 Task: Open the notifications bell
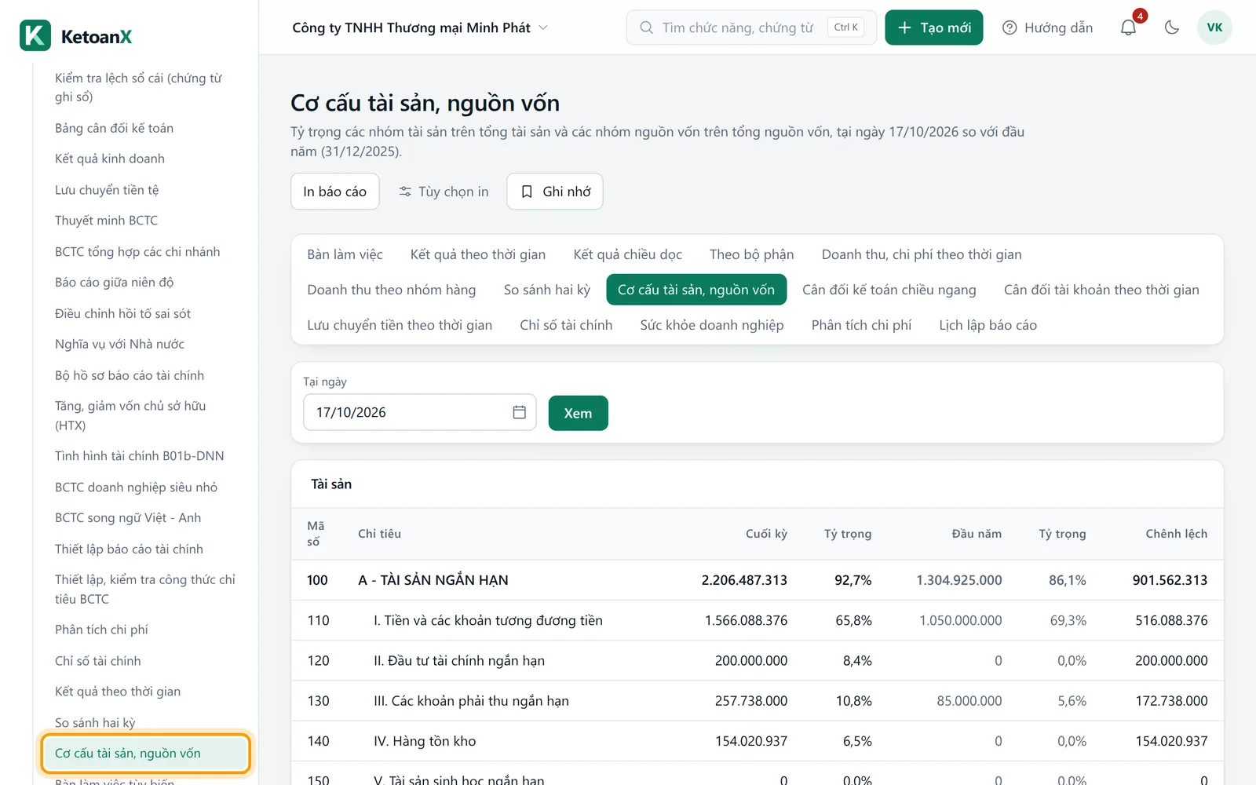[1128, 27]
